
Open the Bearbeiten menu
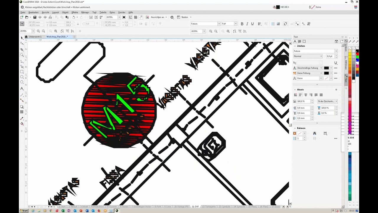coord(33,12)
